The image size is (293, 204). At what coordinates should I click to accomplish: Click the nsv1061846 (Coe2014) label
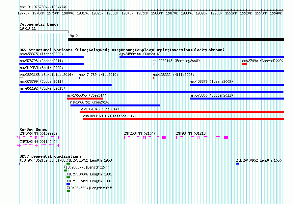(99, 109)
